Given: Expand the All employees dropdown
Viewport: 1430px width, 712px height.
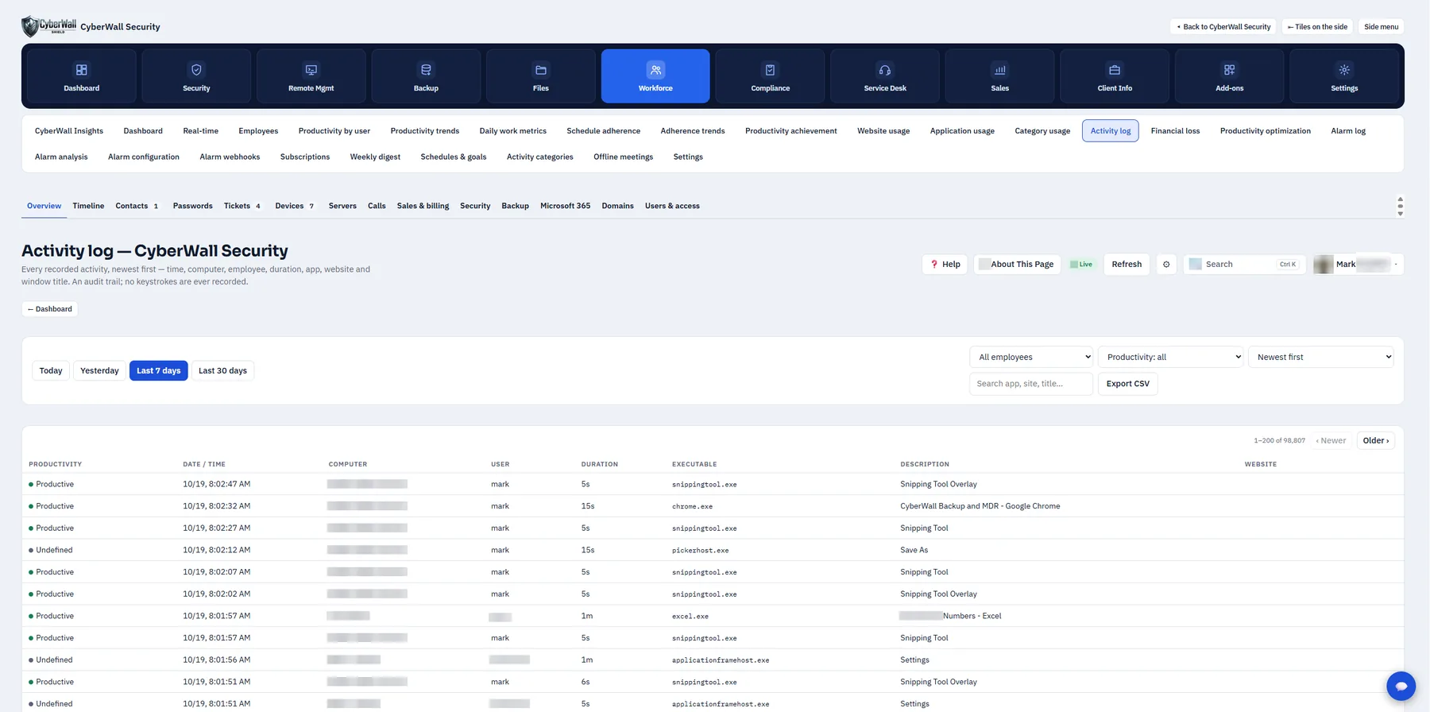Looking at the screenshot, I should click(x=1031, y=357).
